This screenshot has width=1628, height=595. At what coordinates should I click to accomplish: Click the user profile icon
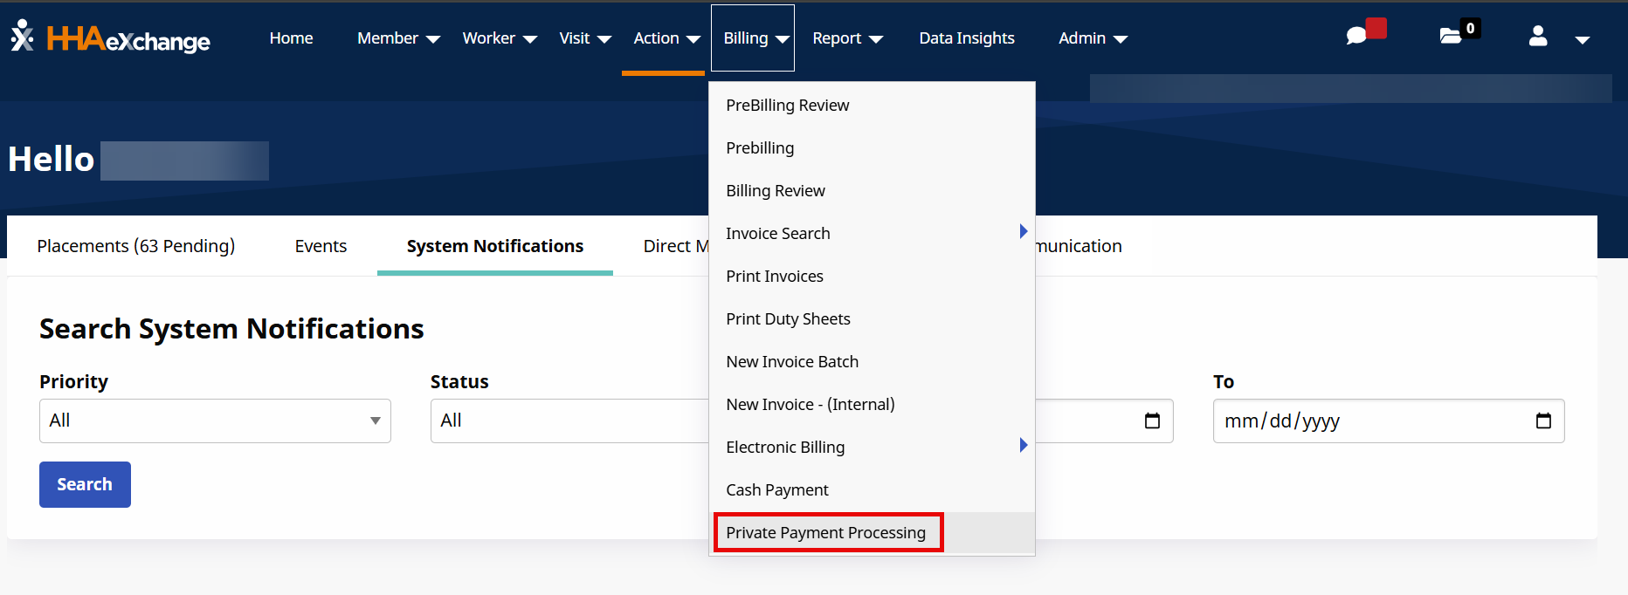(x=1538, y=37)
